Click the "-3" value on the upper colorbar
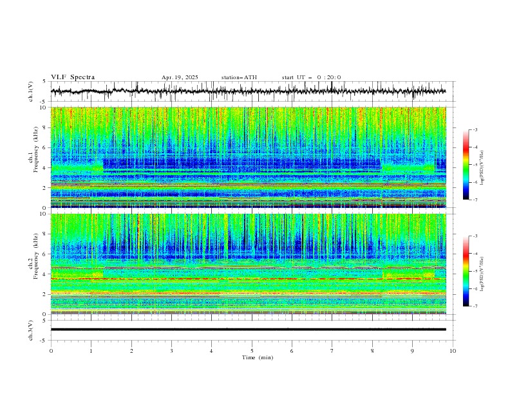 475,129
